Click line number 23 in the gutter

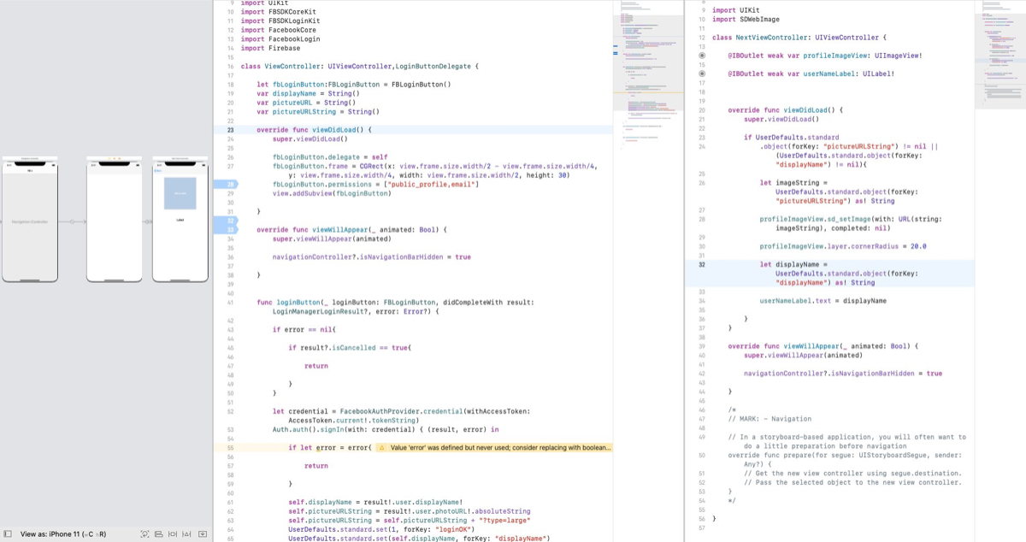click(231, 130)
